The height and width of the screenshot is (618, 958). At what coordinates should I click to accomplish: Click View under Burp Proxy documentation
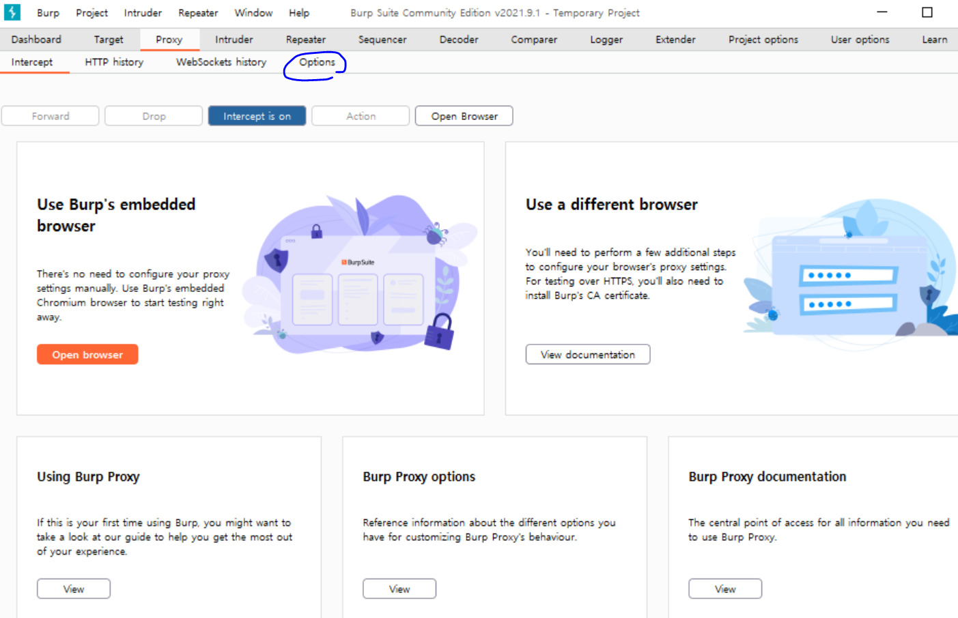(x=725, y=589)
